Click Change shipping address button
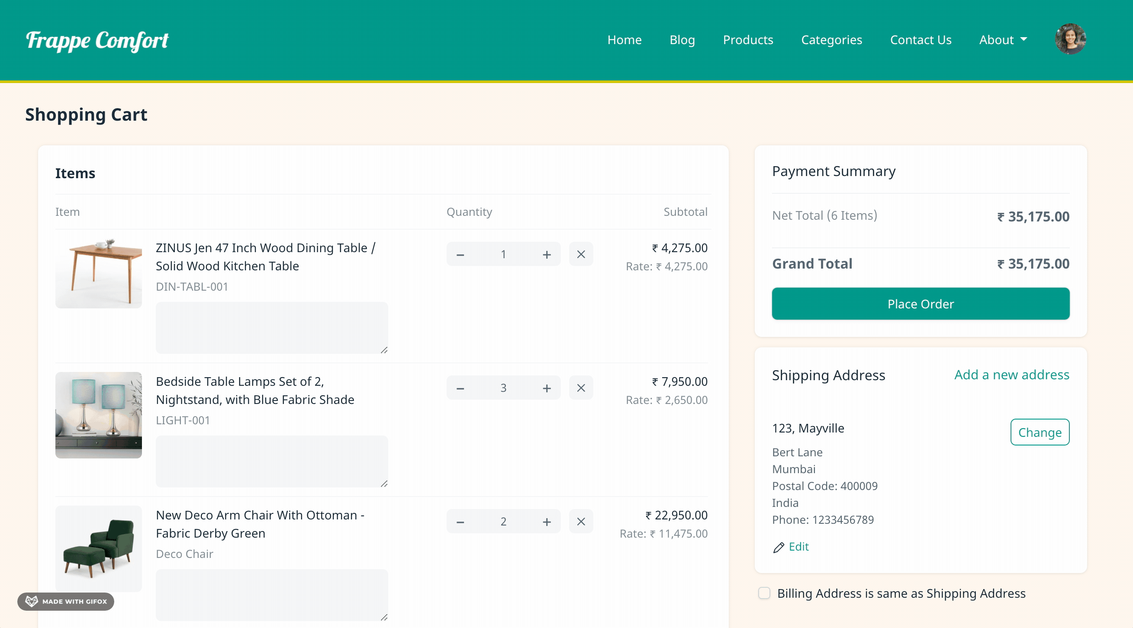The width and height of the screenshot is (1133, 628). pyautogui.click(x=1040, y=433)
